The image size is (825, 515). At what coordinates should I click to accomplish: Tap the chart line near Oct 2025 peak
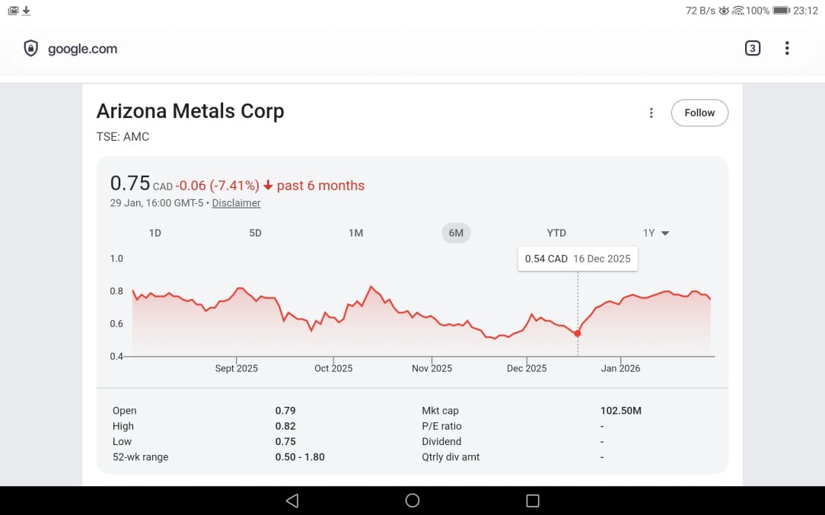tap(371, 287)
